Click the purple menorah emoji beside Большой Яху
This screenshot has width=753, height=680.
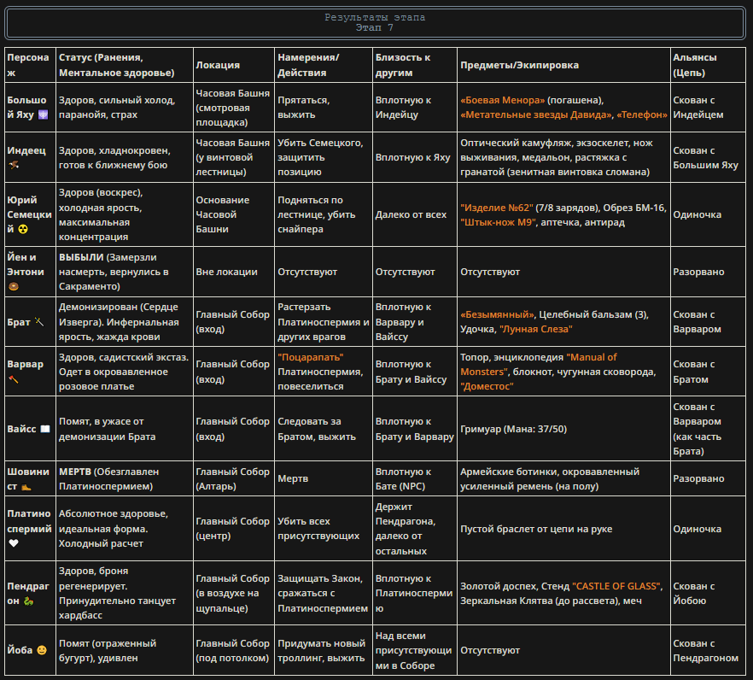(44, 114)
